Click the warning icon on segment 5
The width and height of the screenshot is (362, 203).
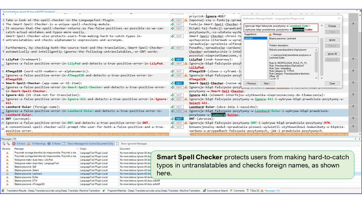tap(186, 20)
